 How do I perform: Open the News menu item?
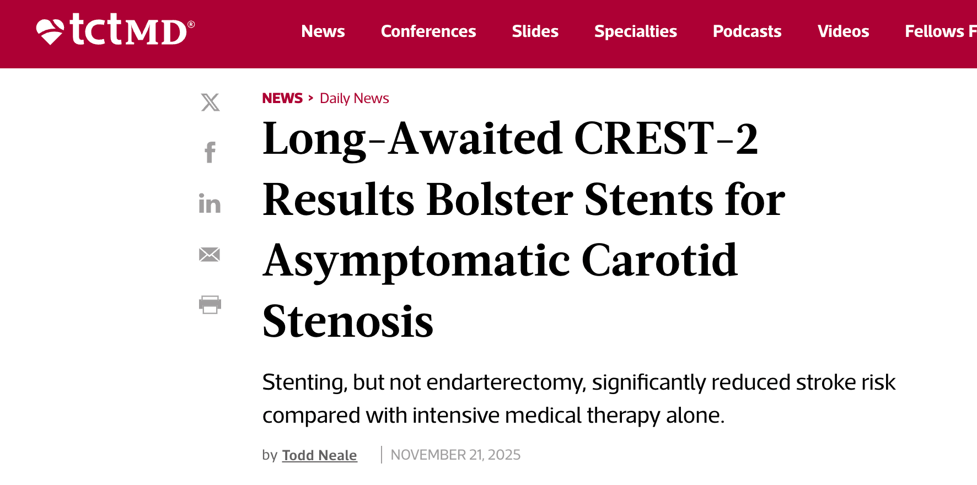click(323, 31)
